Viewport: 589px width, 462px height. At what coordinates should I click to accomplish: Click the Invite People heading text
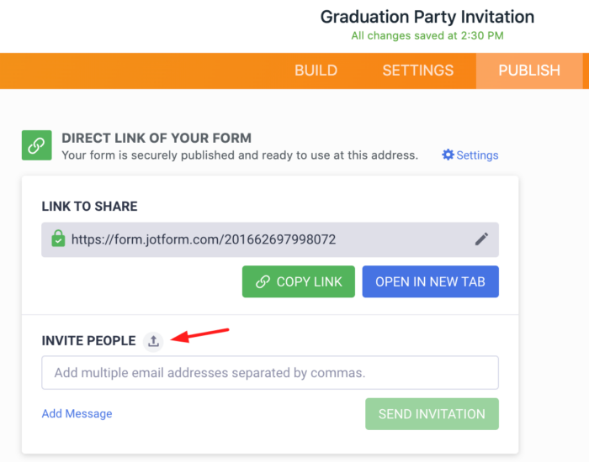[88, 340]
